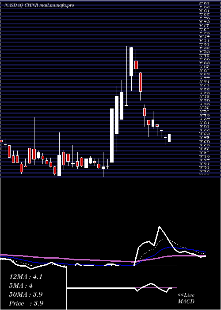
Task: Select the '50MA : 3.9' label
Action: coord(26,294)
